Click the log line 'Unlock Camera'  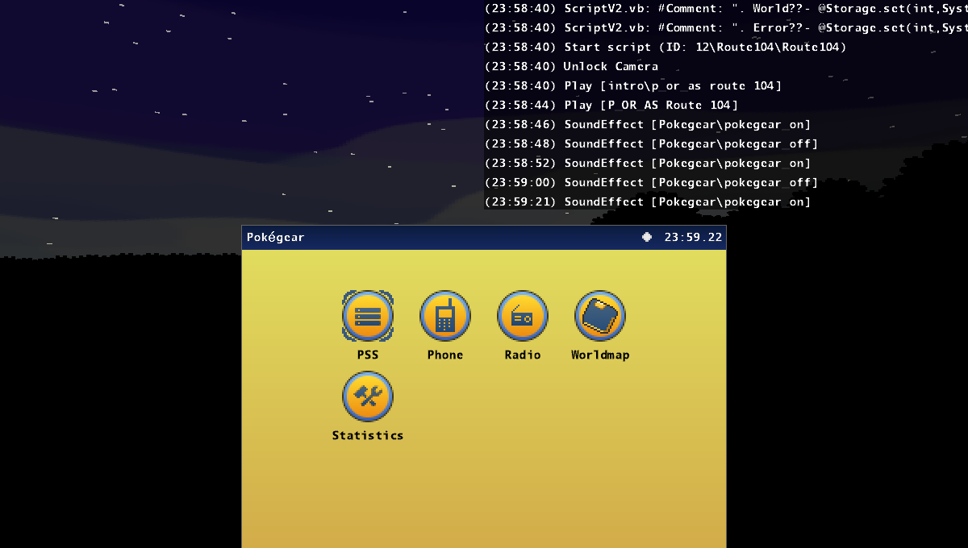tap(572, 66)
